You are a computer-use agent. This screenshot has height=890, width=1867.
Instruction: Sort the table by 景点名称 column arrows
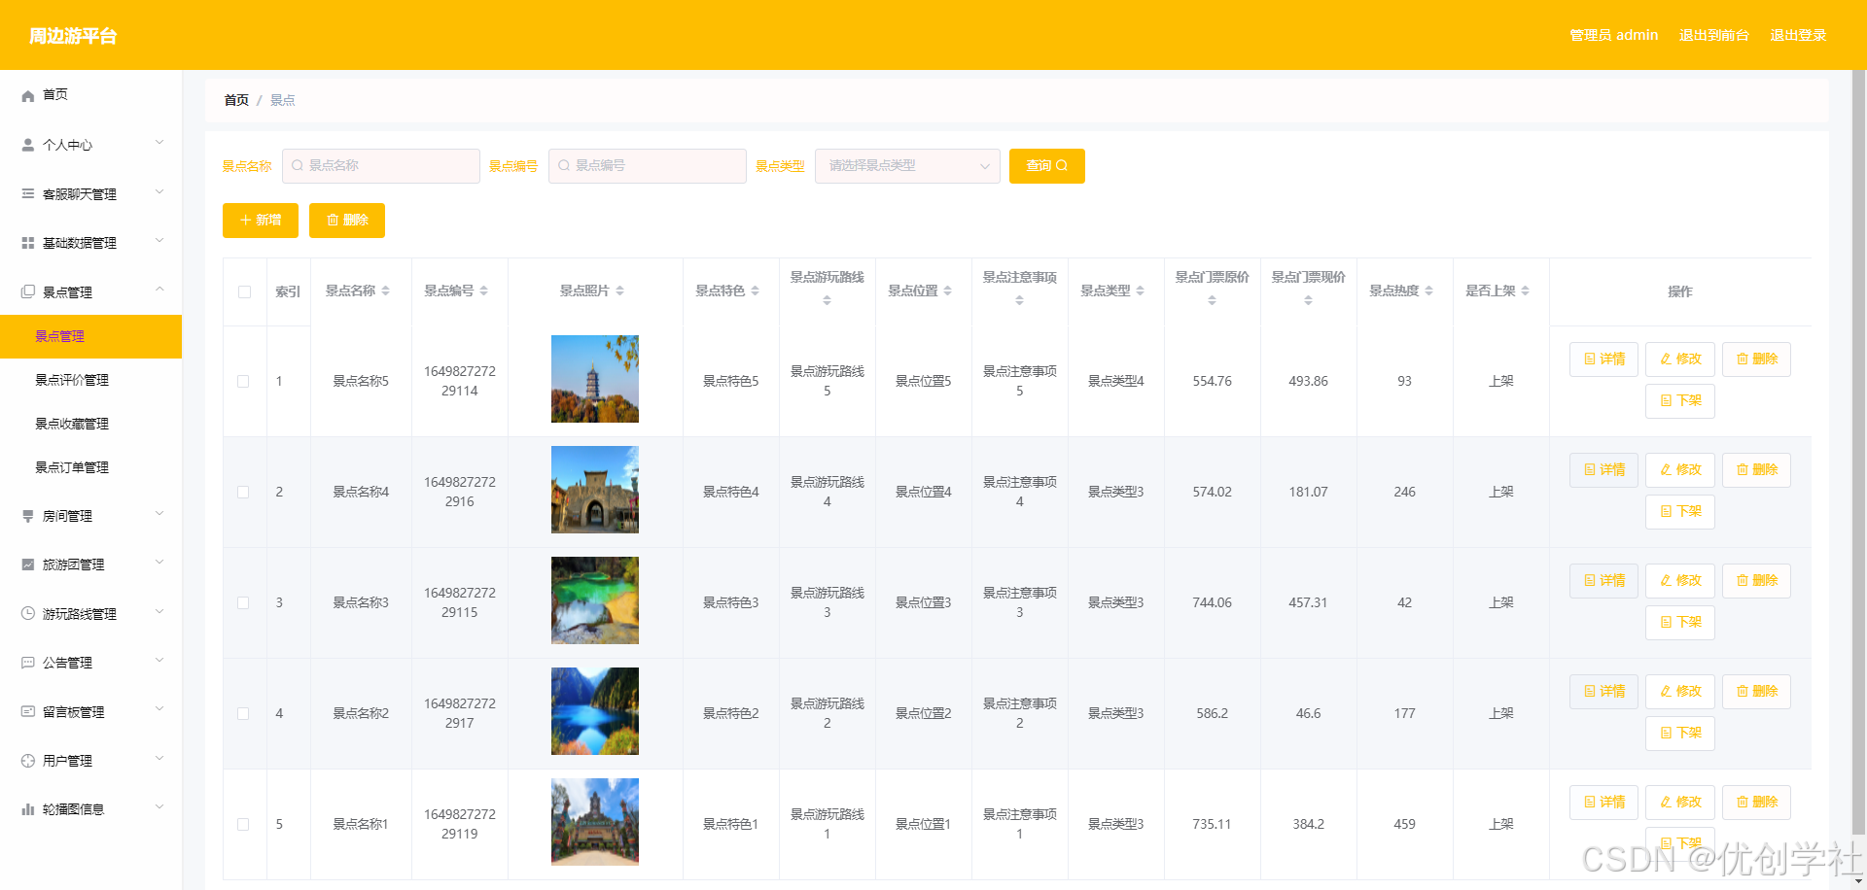click(x=385, y=291)
